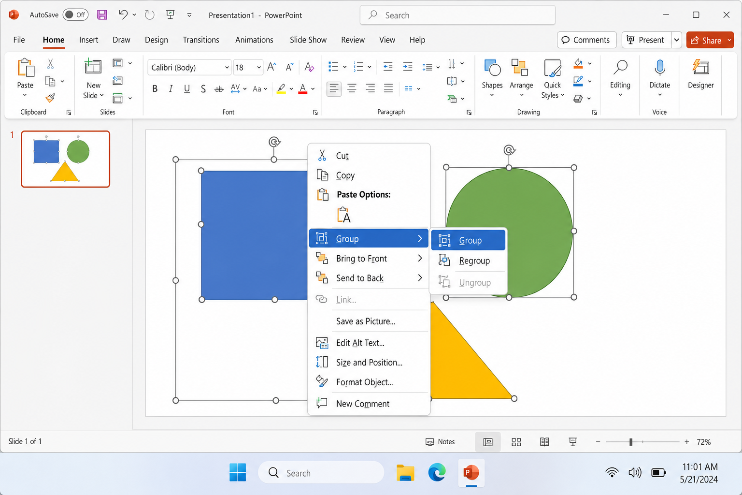Screen dimensions: 742x495
Task: Click the Cut scissors icon in Clipboard group
Action: [50, 63]
